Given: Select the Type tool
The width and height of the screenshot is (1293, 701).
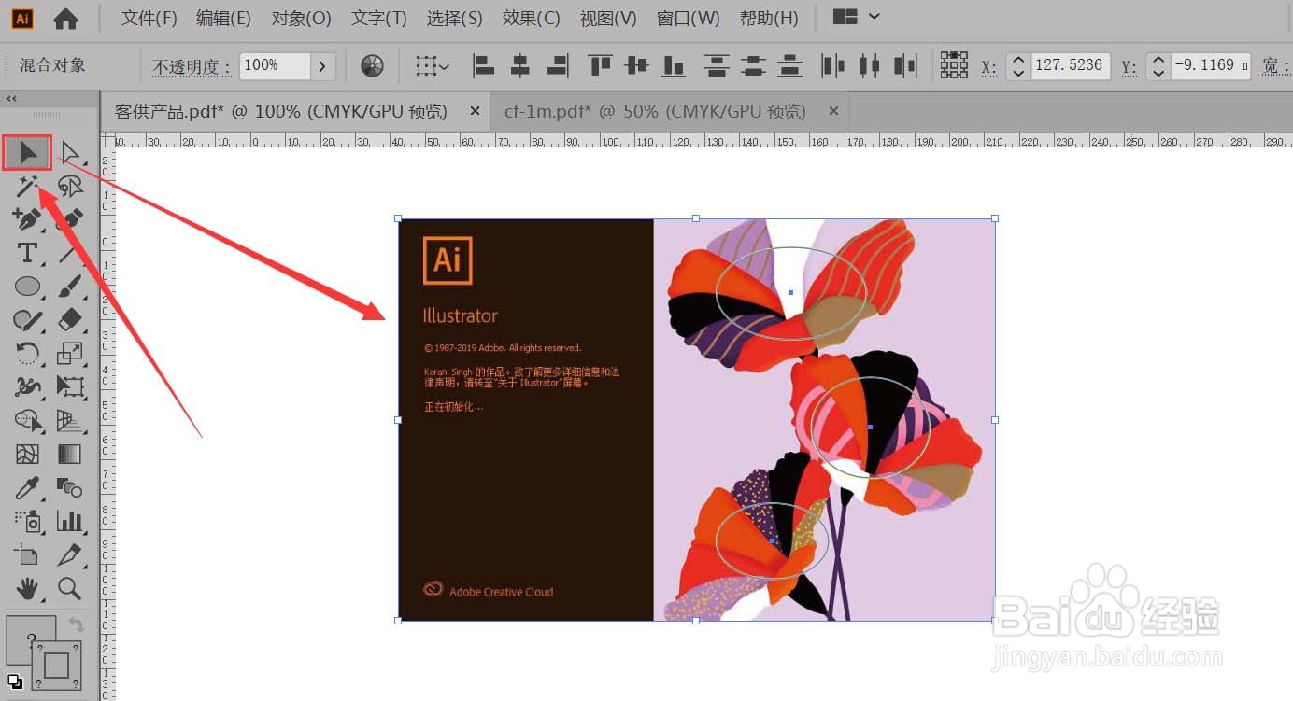Looking at the screenshot, I should [x=27, y=253].
